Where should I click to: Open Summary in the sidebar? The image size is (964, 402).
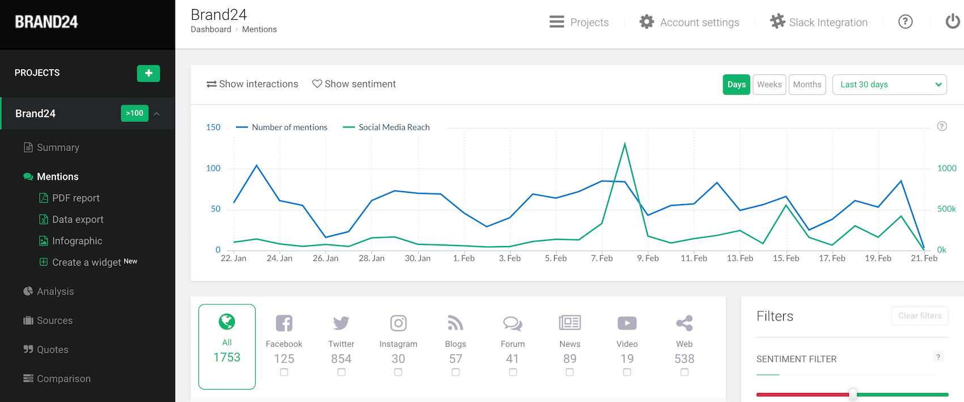[x=58, y=147]
